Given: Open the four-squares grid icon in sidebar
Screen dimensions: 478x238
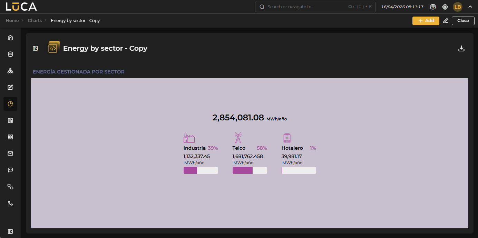Looking at the screenshot, I should (x=10, y=137).
